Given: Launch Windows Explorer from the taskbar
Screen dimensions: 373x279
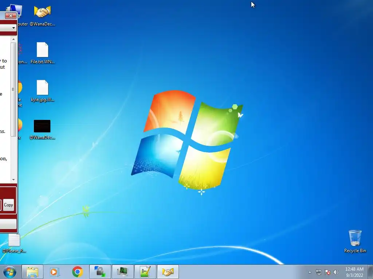Looking at the screenshot, I should coord(32,272).
